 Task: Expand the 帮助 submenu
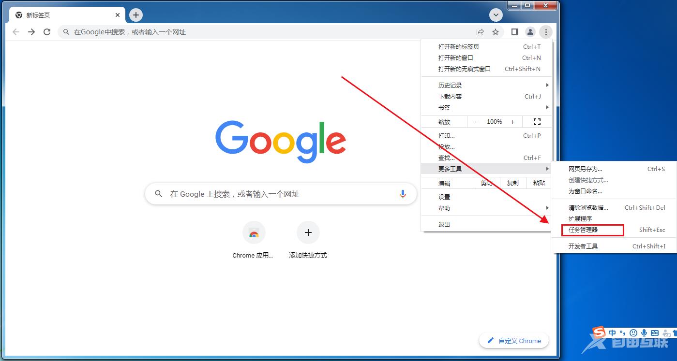(486, 208)
